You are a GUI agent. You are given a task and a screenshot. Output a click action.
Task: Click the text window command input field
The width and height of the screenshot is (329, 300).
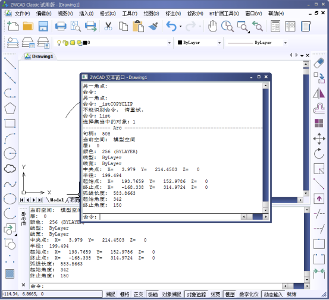click(170, 217)
